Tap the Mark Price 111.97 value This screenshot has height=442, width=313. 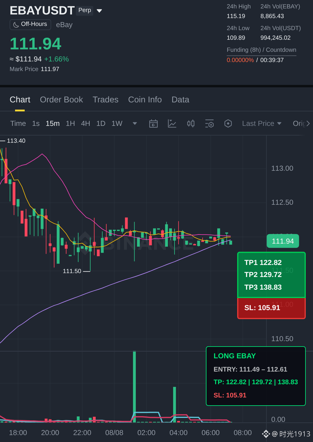[50, 69]
